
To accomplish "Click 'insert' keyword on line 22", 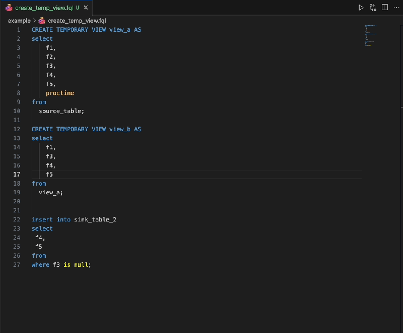I will tap(42, 219).
